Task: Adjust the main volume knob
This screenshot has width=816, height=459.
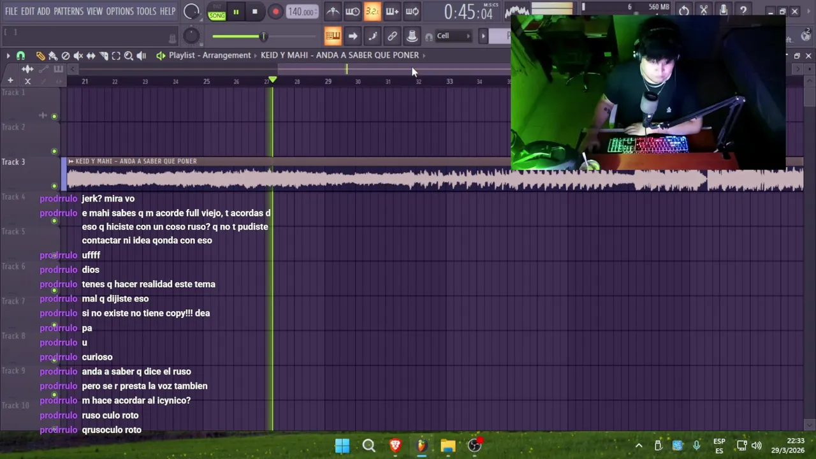Action: (x=191, y=11)
